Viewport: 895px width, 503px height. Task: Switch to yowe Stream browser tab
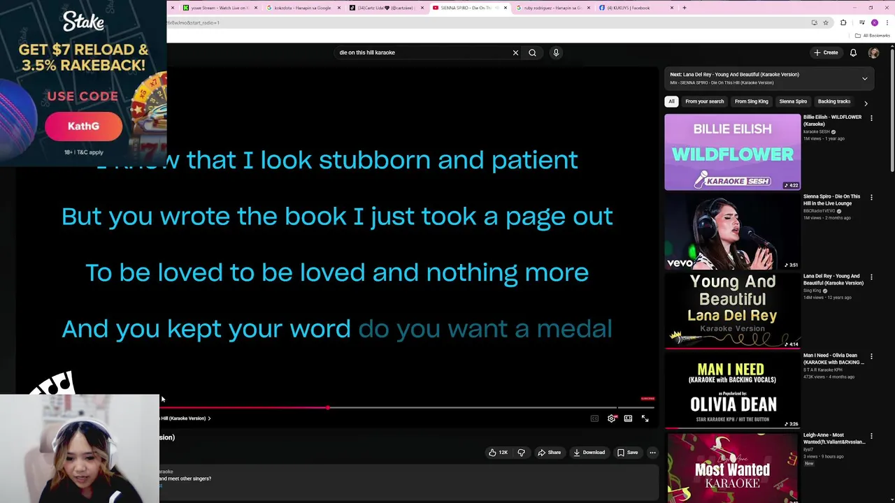[220, 8]
